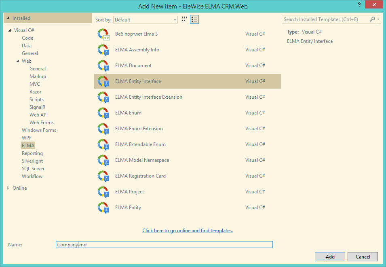
Task: Open the Sort by Default dropdown
Action: pyautogui.click(x=146, y=20)
